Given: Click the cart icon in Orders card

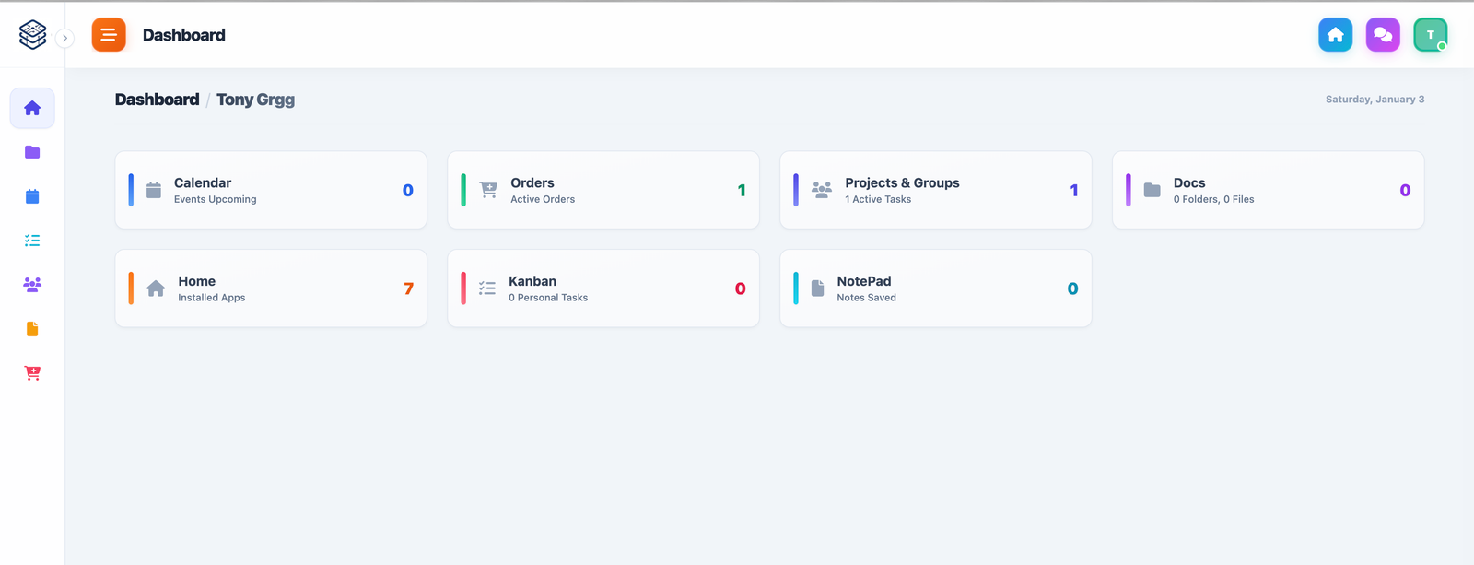Looking at the screenshot, I should pos(489,190).
